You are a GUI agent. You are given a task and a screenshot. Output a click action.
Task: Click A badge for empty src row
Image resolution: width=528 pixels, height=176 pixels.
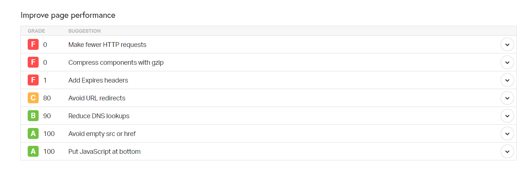pos(33,134)
